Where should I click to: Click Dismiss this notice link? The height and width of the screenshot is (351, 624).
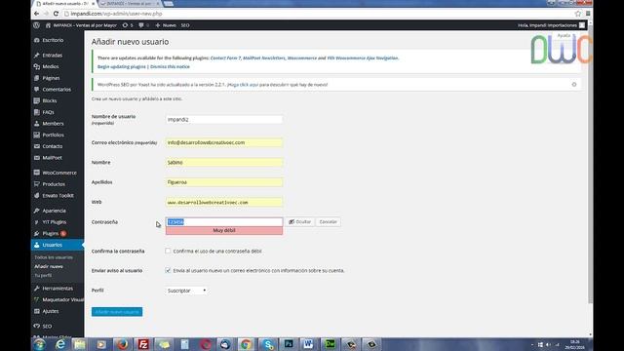(170, 67)
